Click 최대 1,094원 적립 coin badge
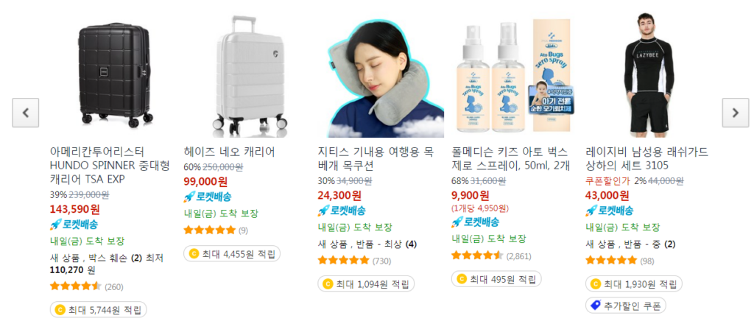The height and width of the screenshot is (335, 754). point(366,283)
